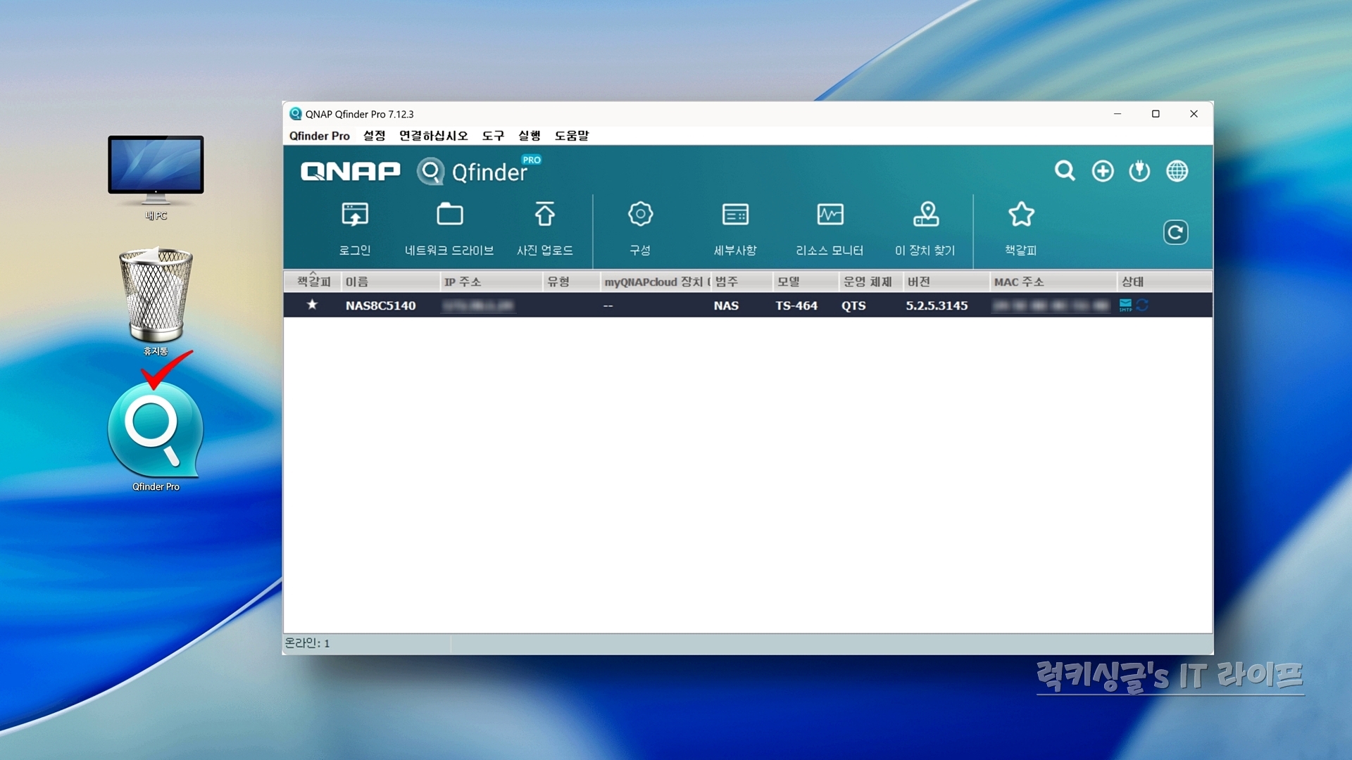Viewport: 1352px width, 760px height.
Task: Launch 리소스 모니터 resource monitor
Action: pyautogui.click(x=830, y=214)
